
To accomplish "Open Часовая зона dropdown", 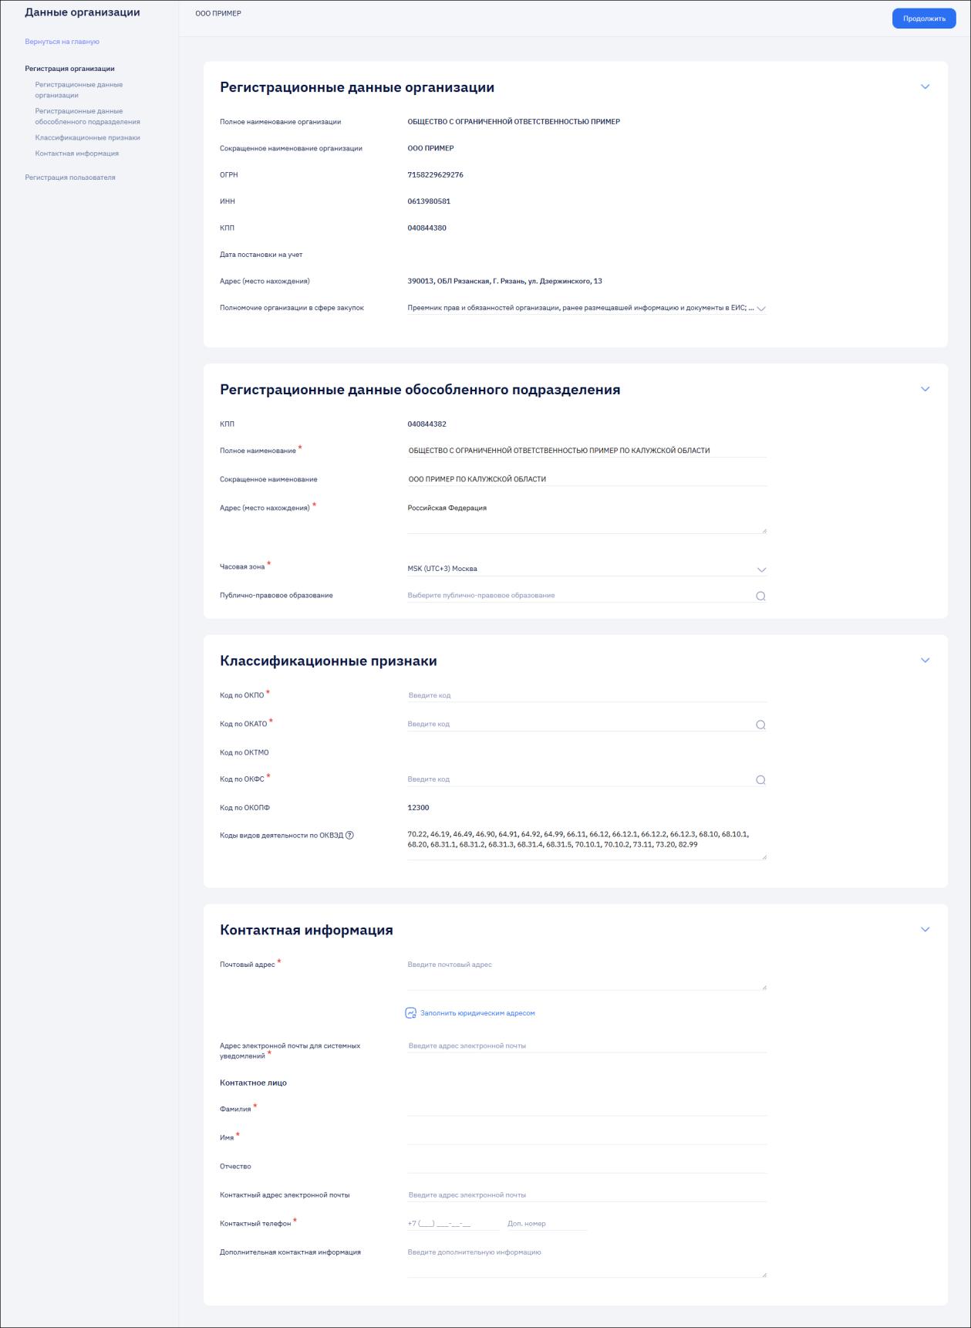I will 587,569.
